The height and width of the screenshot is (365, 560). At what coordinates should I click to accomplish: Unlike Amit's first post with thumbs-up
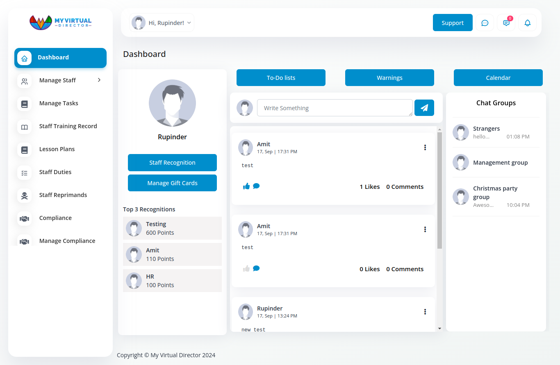pos(246,186)
